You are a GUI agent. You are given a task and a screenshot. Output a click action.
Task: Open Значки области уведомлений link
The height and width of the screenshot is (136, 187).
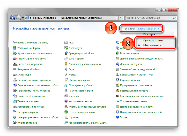(x=138, y=69)
